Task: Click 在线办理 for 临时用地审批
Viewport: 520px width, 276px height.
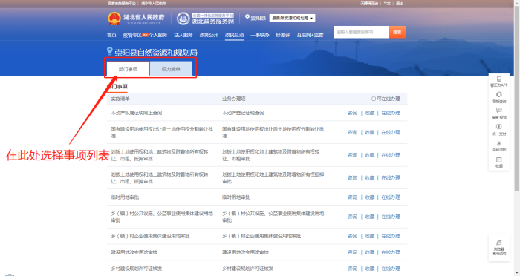Action: (391, 197)
